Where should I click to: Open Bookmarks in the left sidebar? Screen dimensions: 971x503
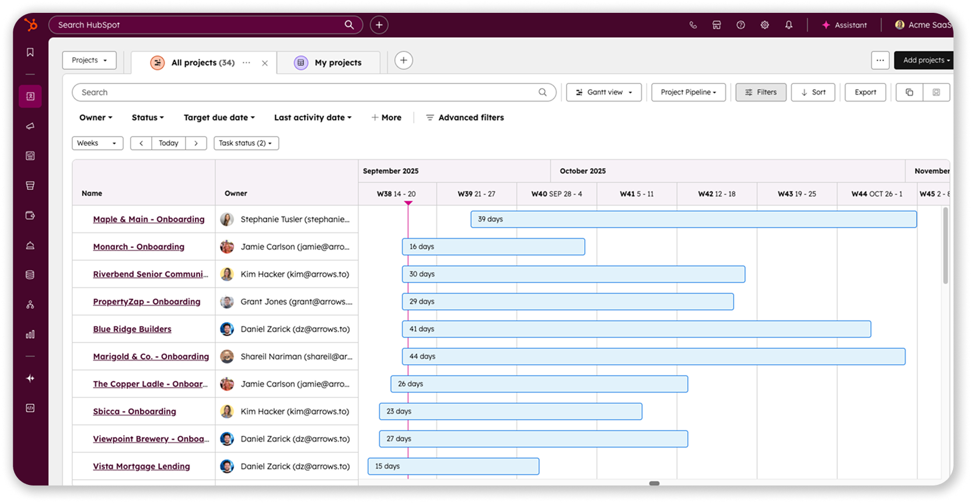point(30,53)
